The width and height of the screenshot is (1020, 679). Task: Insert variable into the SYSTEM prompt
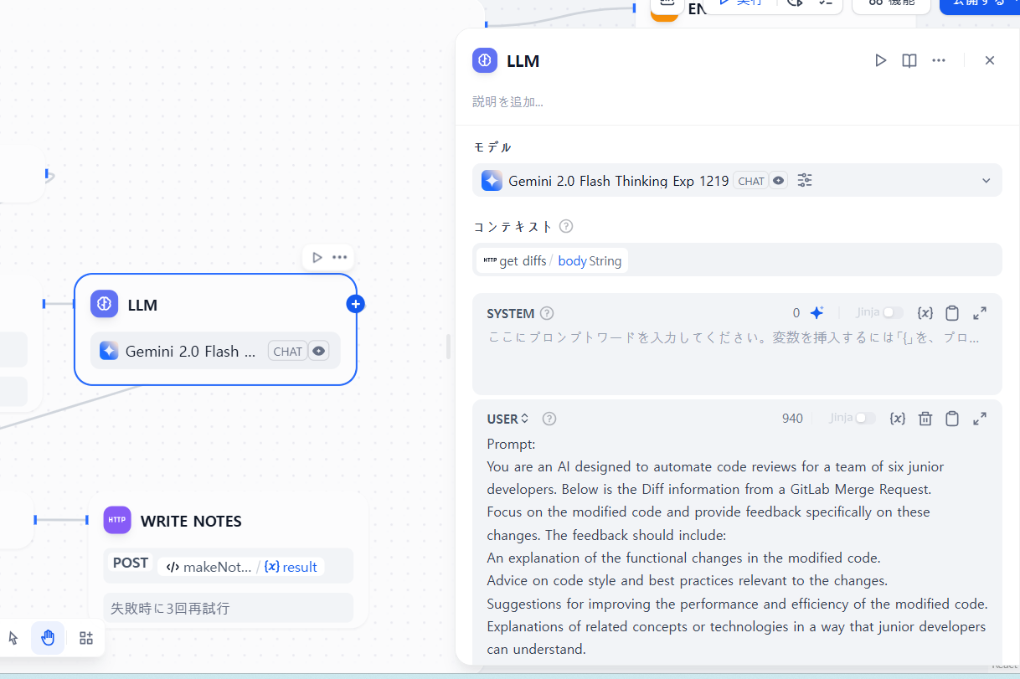tap(925, 312)
